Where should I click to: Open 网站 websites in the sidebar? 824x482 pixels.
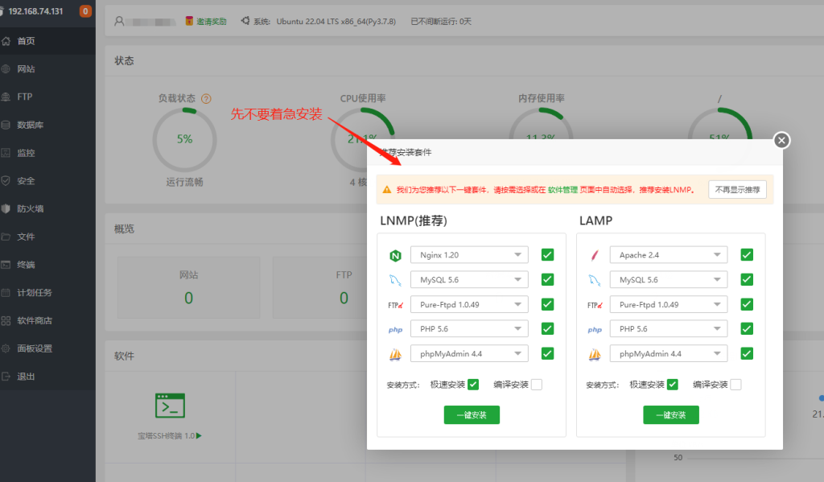[47, 69]
